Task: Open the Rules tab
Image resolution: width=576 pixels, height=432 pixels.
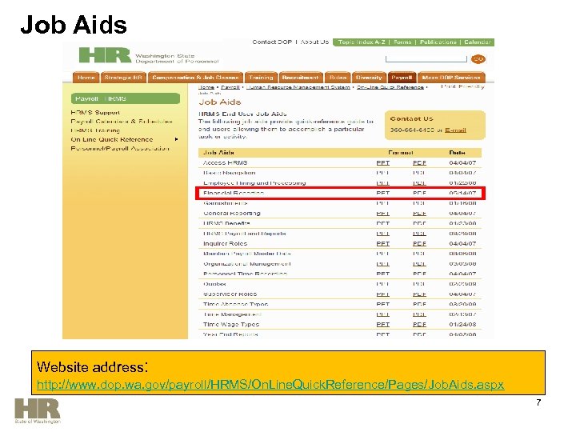Action: point(338,78)
